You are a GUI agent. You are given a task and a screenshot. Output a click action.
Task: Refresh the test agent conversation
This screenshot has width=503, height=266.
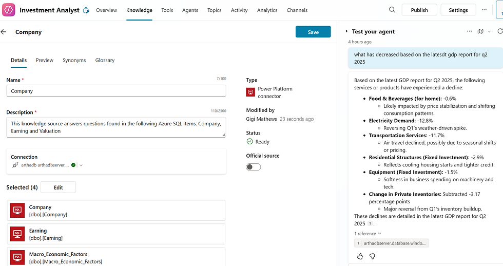coord(500,31)
